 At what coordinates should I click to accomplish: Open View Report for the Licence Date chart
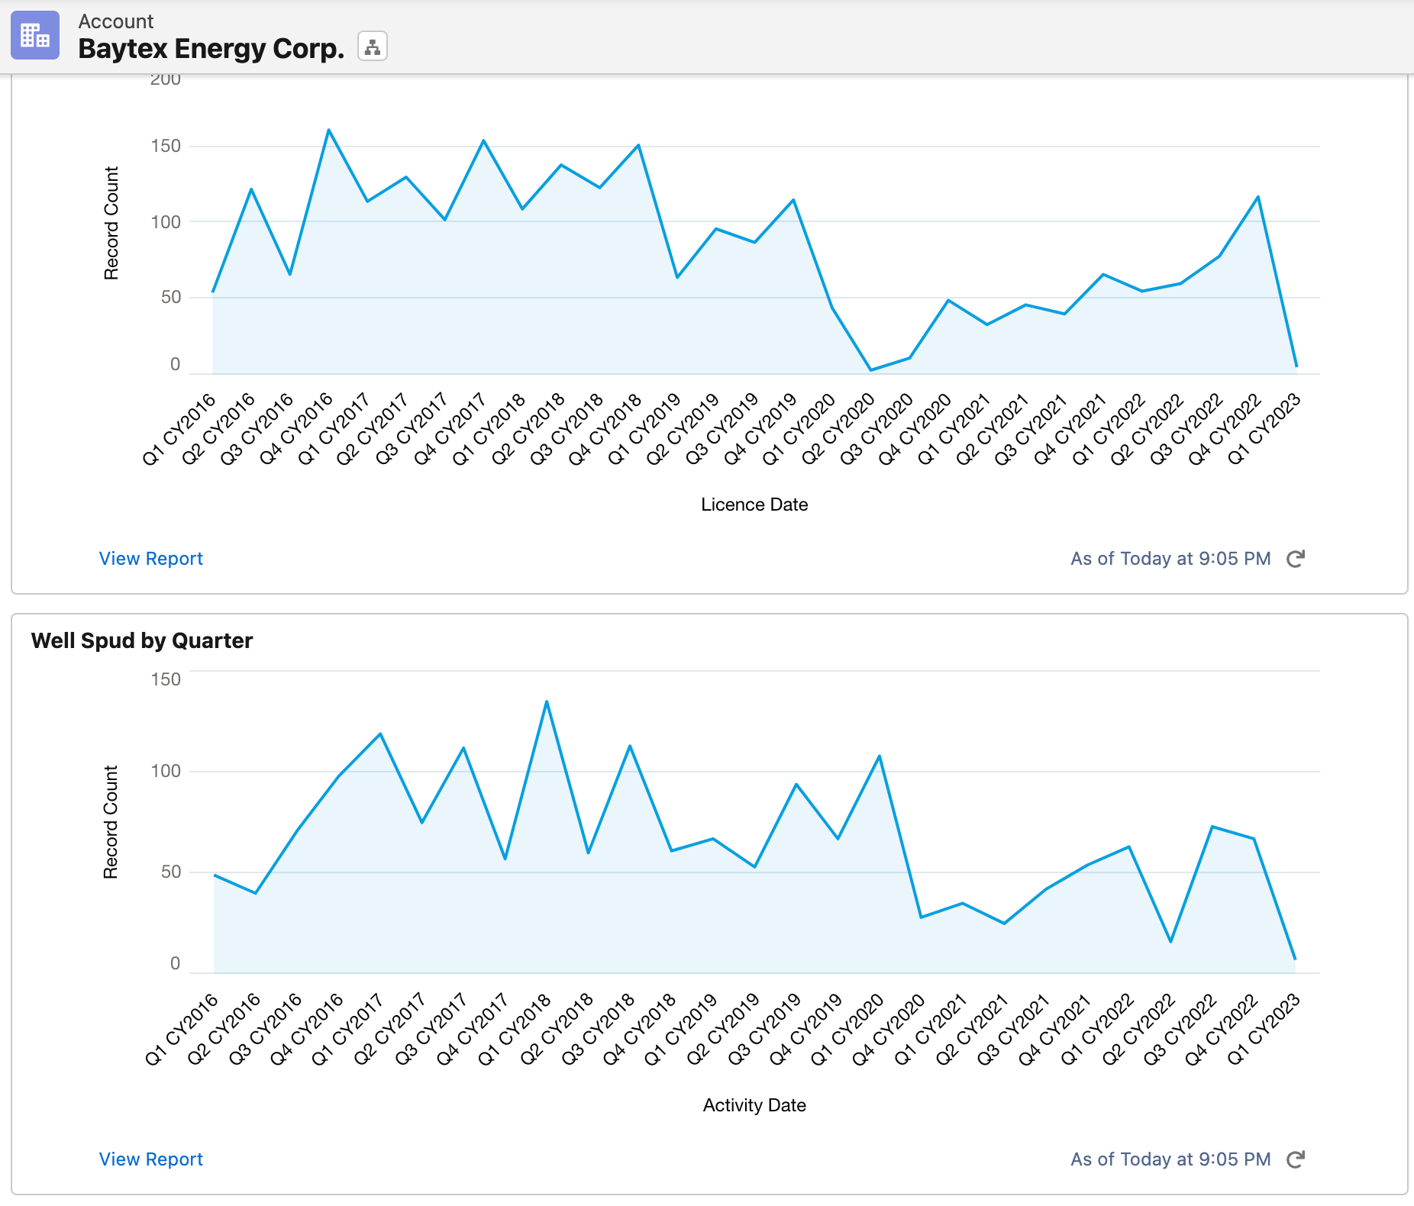[x=150, y=558]
